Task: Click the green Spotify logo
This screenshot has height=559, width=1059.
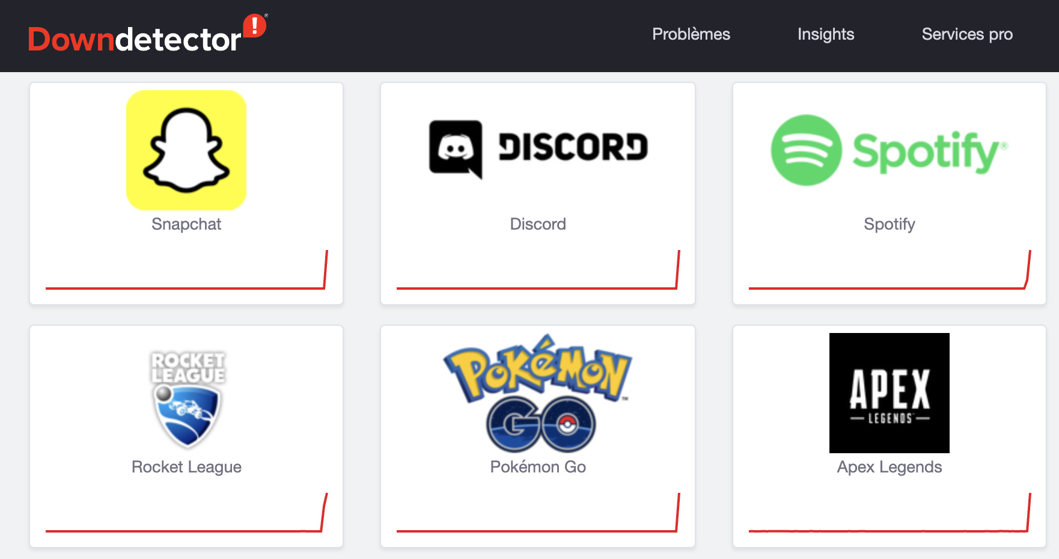Action: [x=889, y=150]
